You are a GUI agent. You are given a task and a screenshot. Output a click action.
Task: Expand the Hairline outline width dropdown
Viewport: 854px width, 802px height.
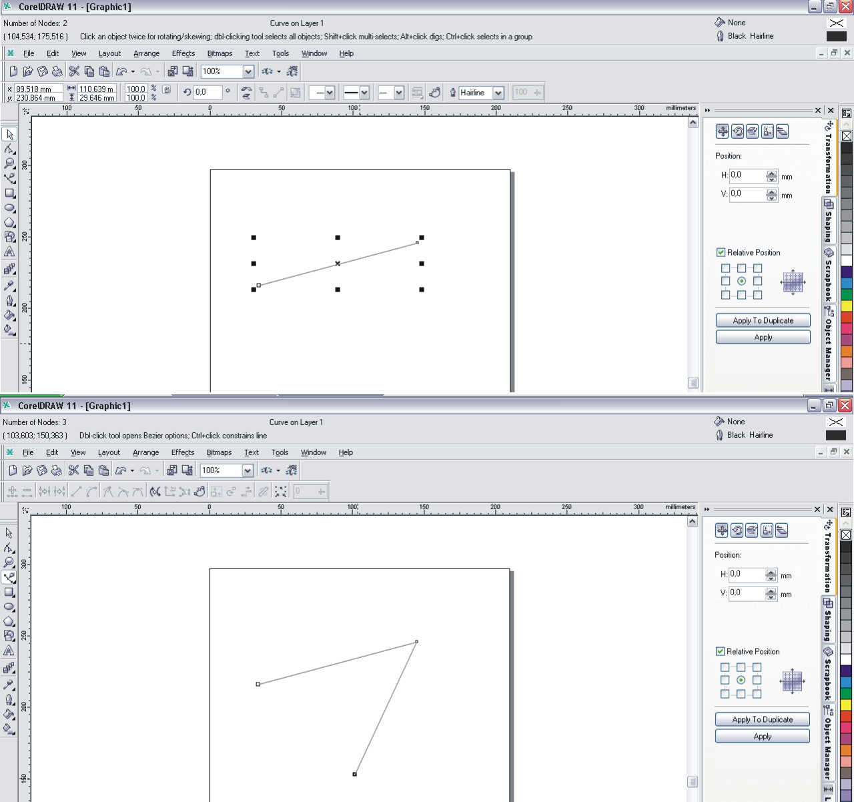point(498,93)
